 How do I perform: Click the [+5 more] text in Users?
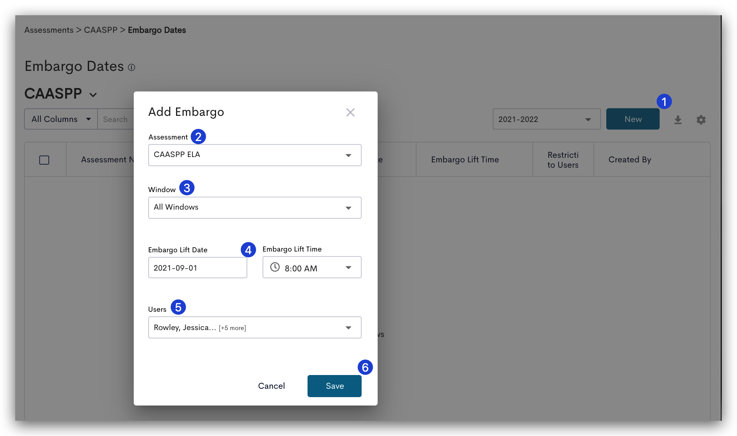point(232,328)
